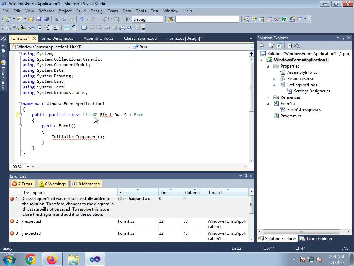Click the Error List scroll down arrow

[252, 239]
